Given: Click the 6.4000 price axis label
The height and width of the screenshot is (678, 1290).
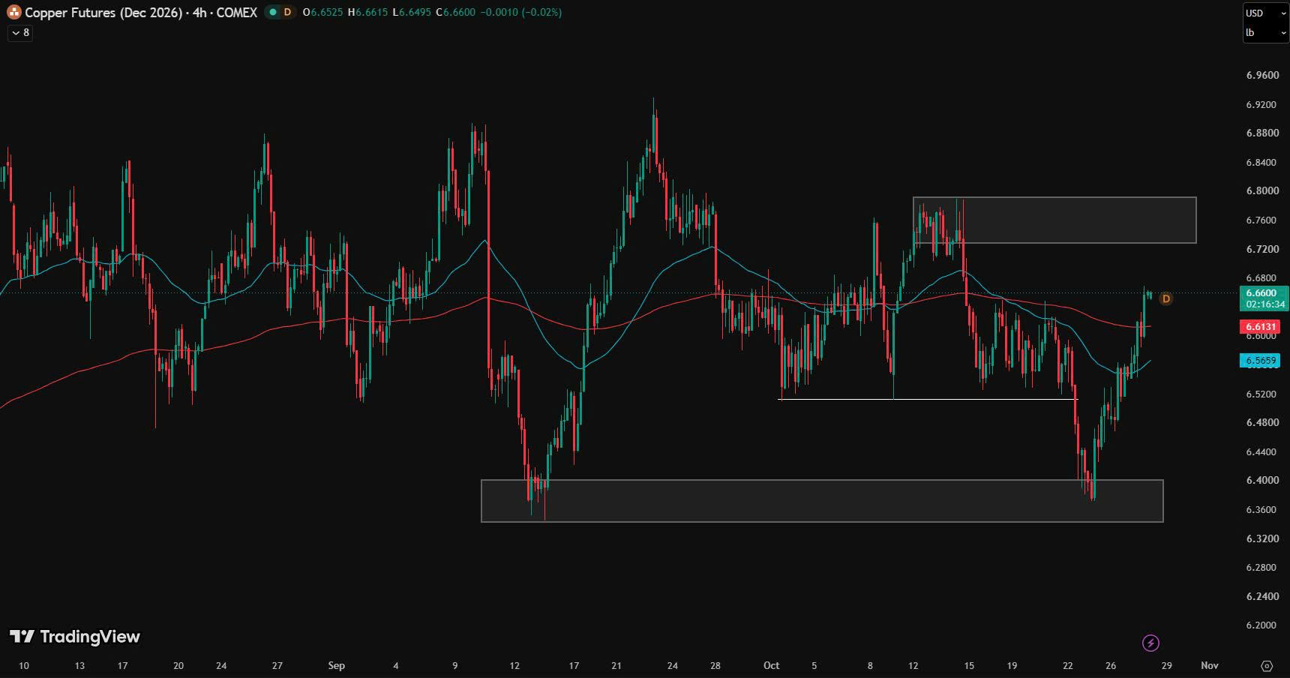Looking at the screenshot, I should click(1262, 481).
